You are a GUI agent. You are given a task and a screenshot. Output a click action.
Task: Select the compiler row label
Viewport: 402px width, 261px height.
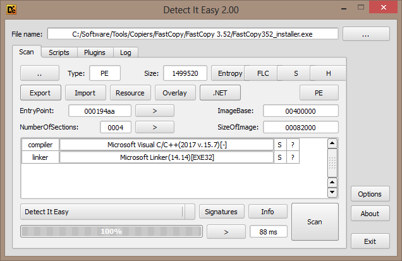[40, 145]
